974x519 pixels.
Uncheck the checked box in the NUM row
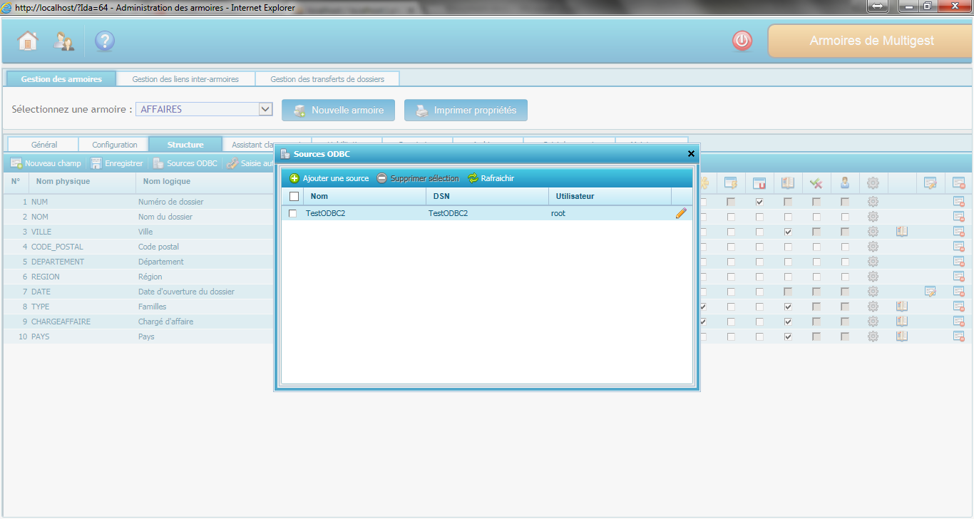759,202
